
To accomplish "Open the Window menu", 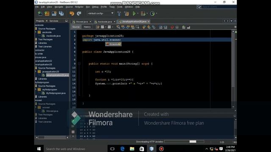I will [129, 7].
